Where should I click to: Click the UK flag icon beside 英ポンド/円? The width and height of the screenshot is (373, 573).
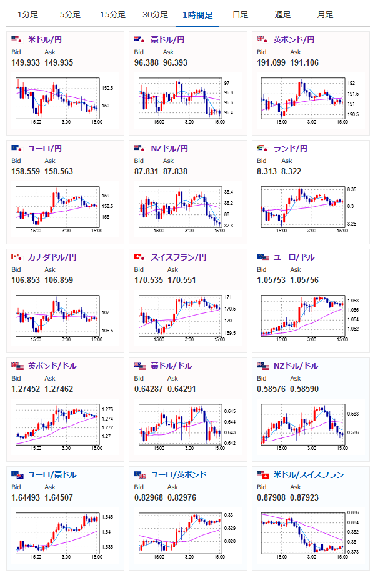[x=262, y=39]
